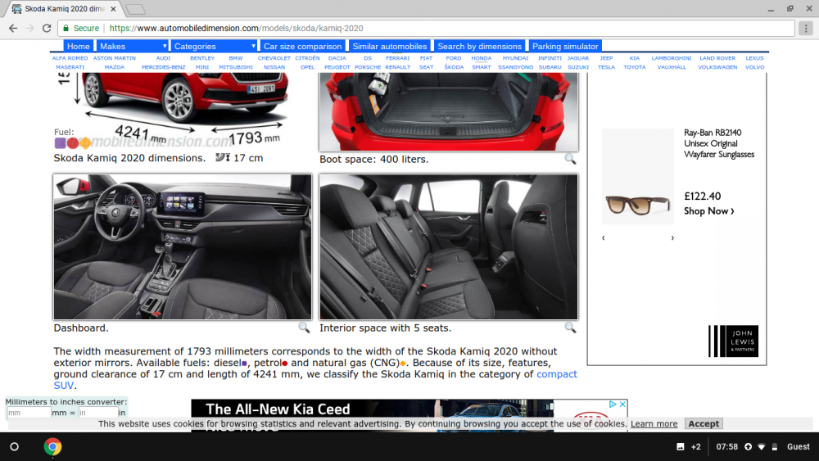Click the BMW brand link

[236, 58]
